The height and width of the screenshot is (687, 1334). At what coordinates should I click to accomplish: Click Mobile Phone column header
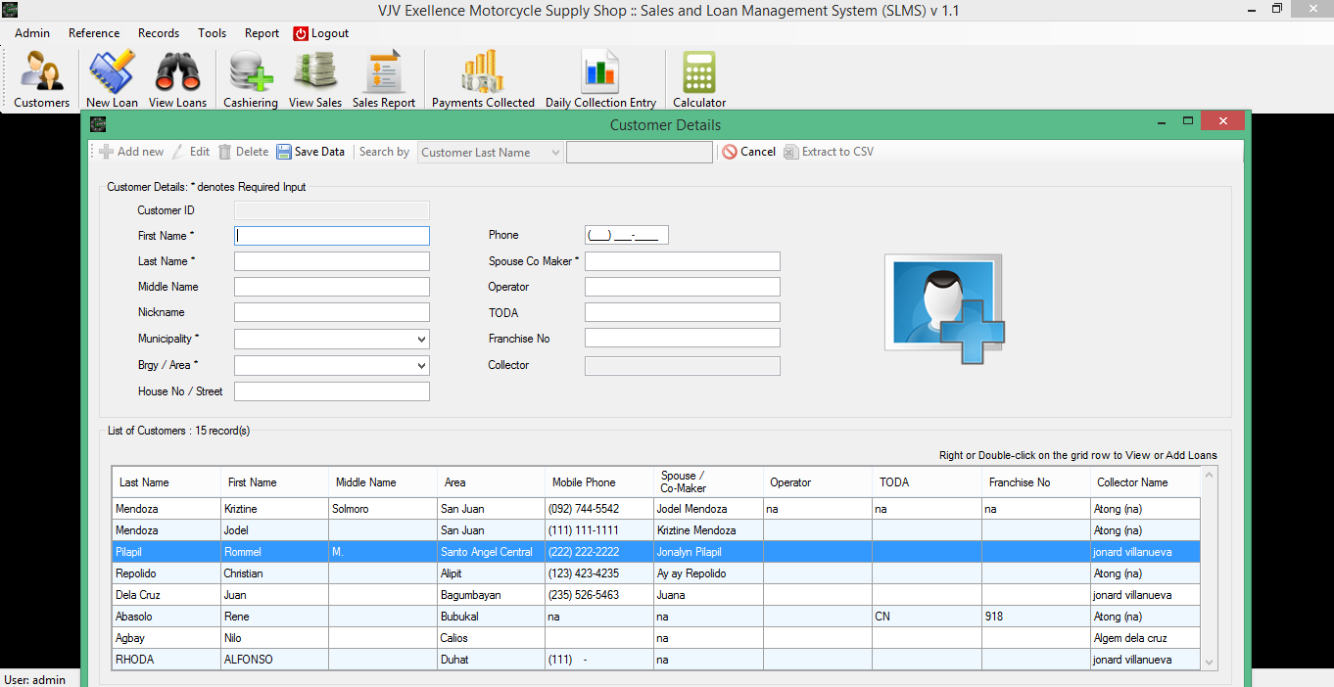[598, 482]
